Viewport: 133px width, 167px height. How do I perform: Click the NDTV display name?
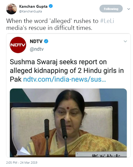tap(36, 41)
